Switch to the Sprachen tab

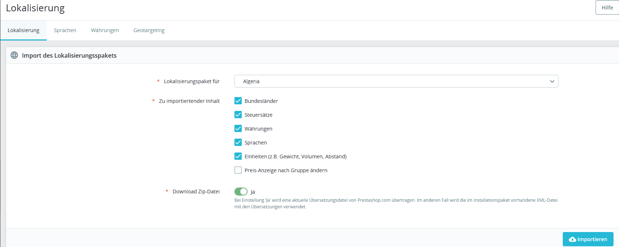click(65, 30)
